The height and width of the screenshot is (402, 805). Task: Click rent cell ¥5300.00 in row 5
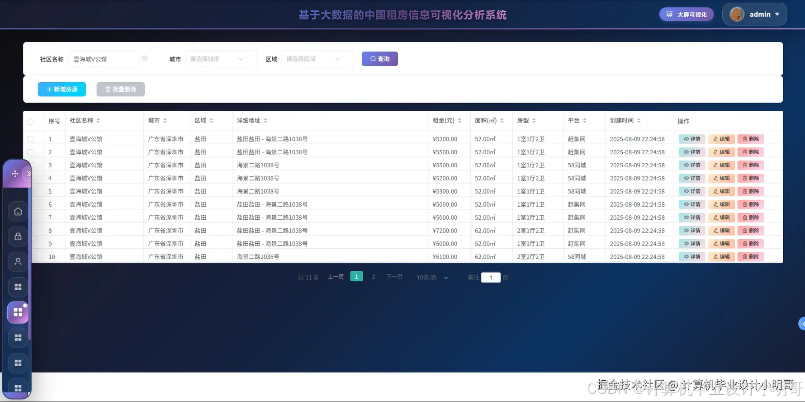pyautogui.click(x=445, y=191)
